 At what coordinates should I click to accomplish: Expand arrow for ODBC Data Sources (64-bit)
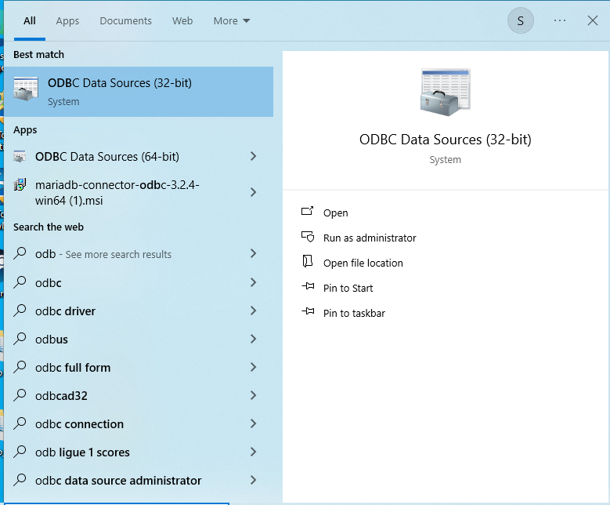[253, 157]
